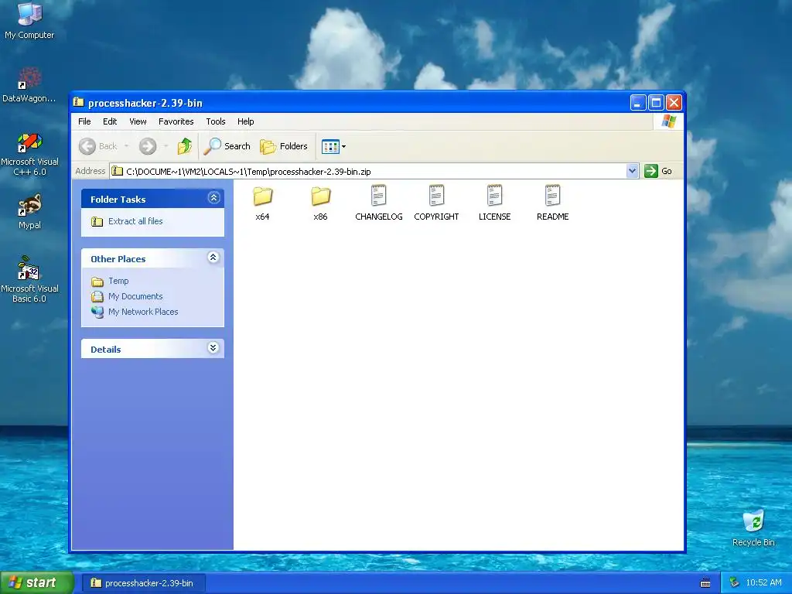Viewport: 792px width, 594px height.
Task: Click the Back navigation button
Action: pyautogui.click(x=98, y=146)
